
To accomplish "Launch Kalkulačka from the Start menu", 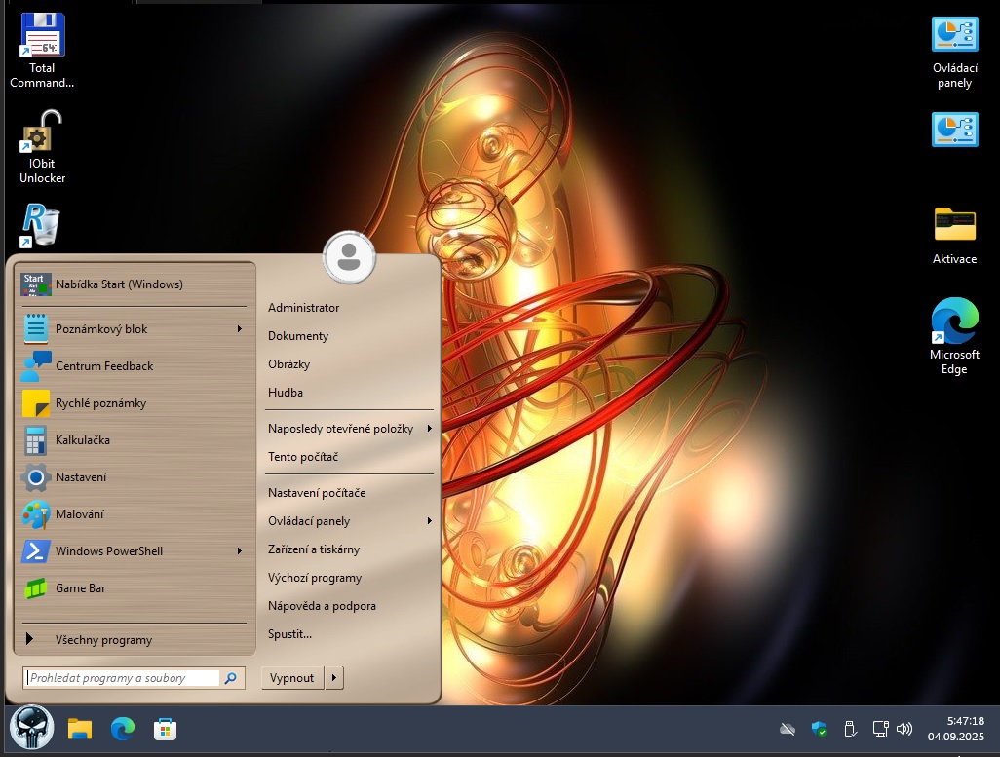I will point(83,440).
